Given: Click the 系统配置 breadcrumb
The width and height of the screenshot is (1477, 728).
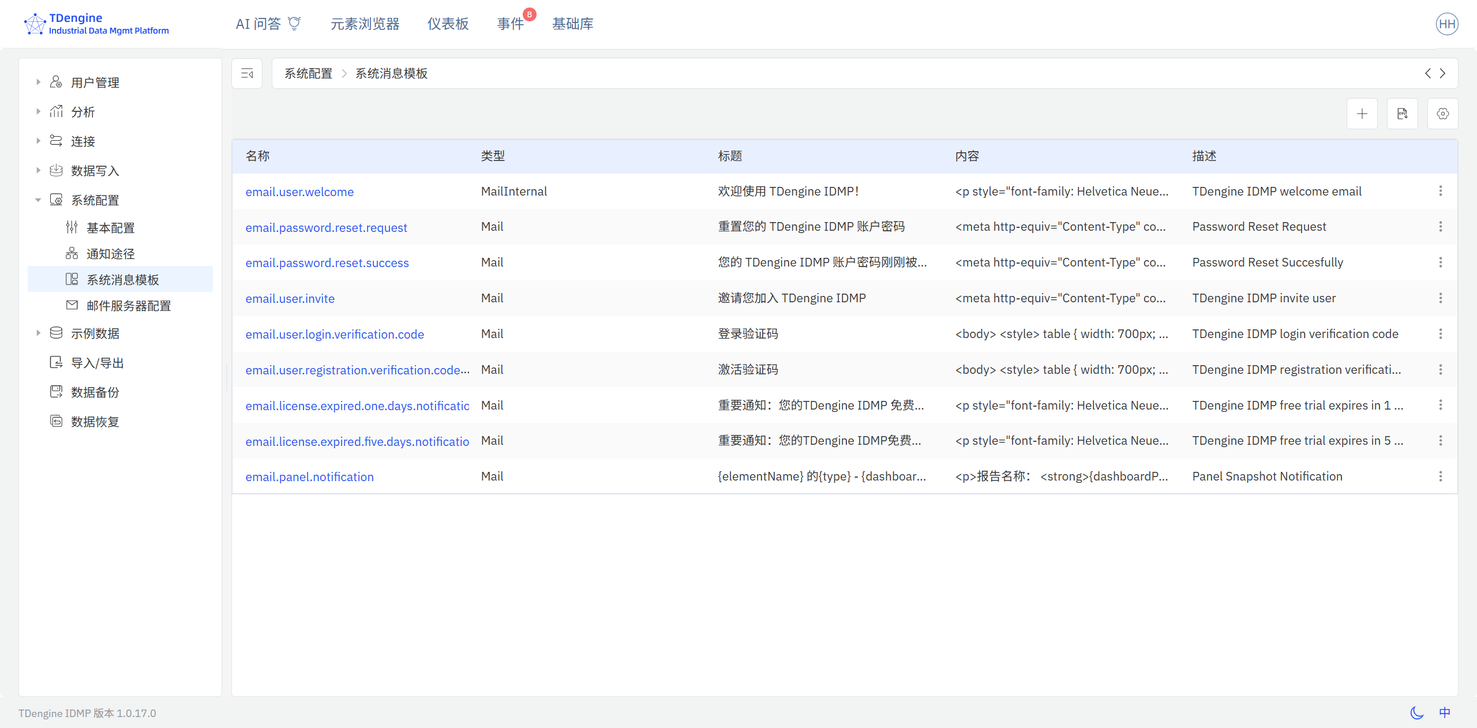Looking at the screenshot, I should click(308, 73).
